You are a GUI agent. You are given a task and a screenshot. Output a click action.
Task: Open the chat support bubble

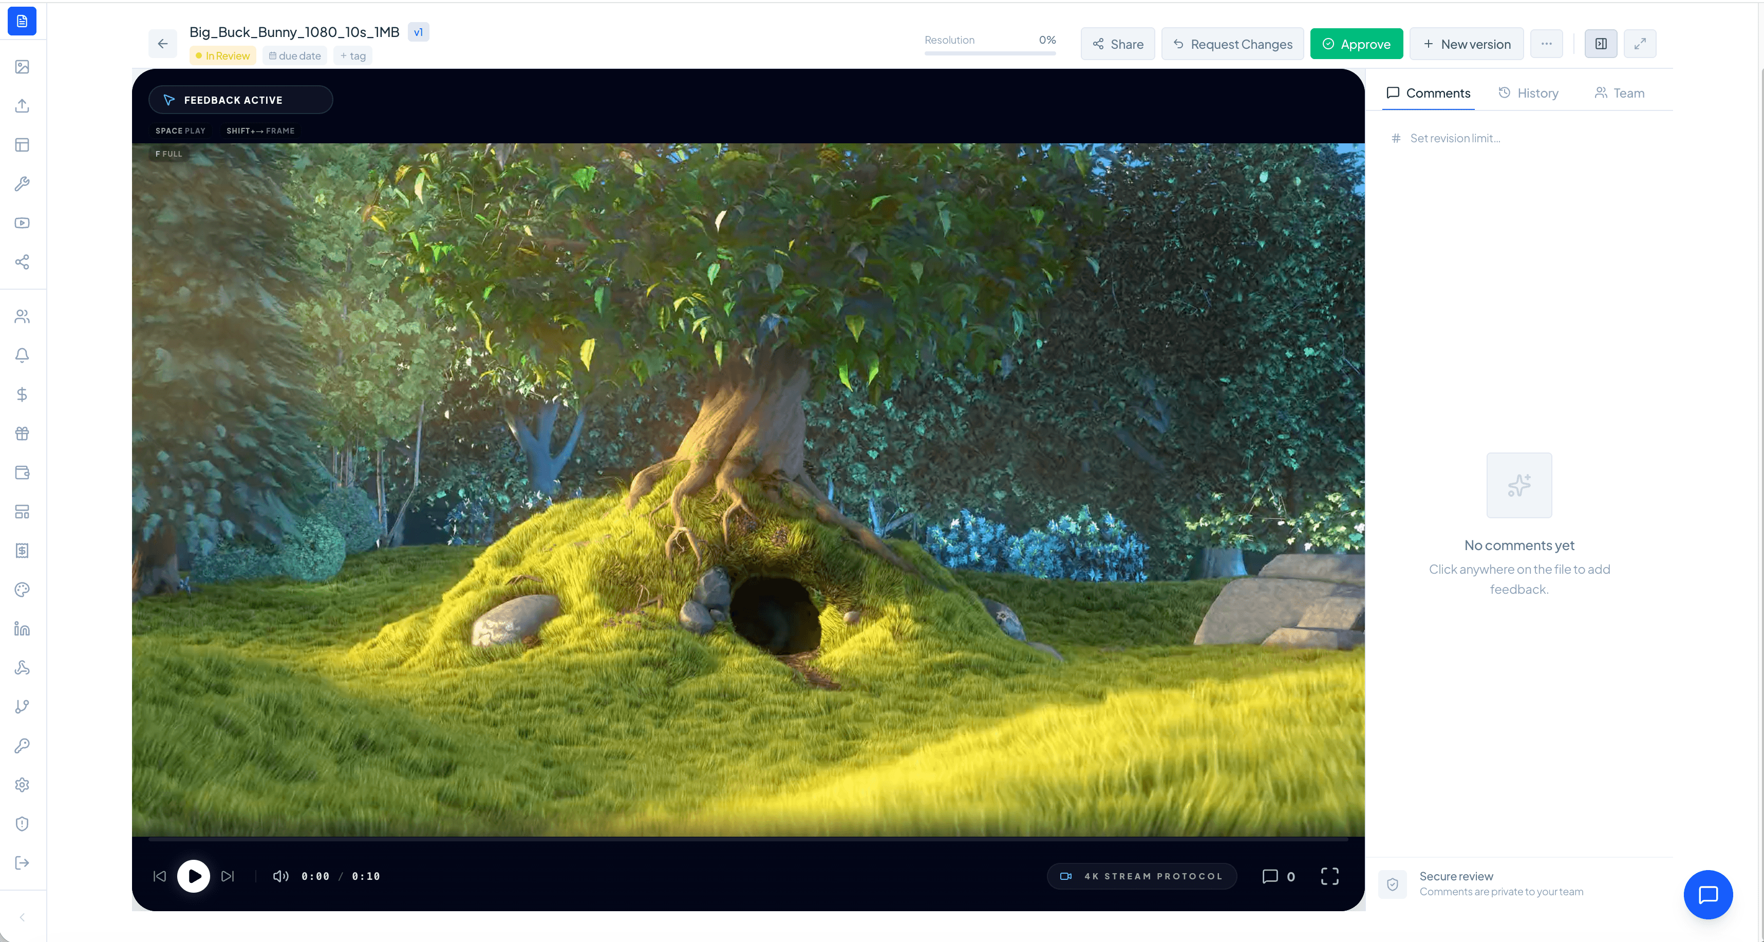(x=1709, y=895)
